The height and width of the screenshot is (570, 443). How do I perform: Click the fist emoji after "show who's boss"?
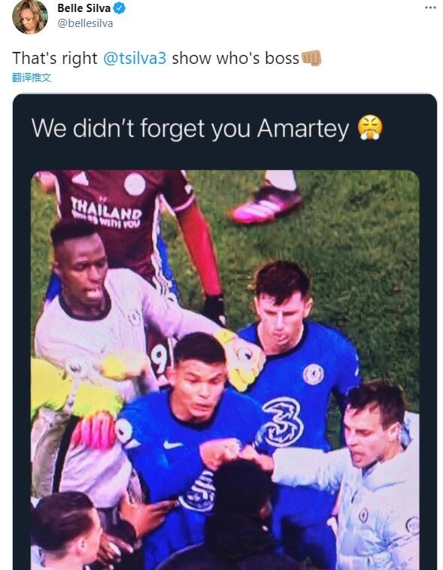[x=311, y=58]
